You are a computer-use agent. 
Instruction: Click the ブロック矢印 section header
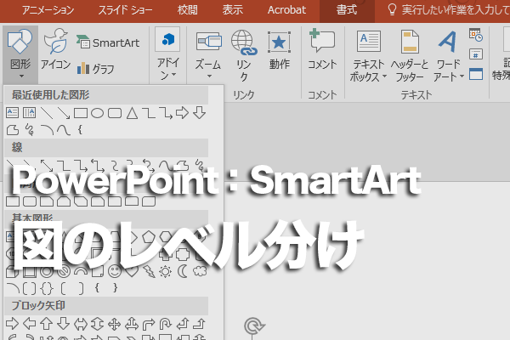[106, 305]
